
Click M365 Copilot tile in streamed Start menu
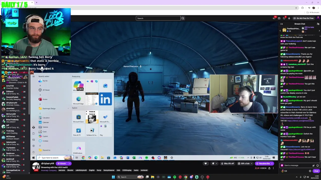click(x=78, y=86)
